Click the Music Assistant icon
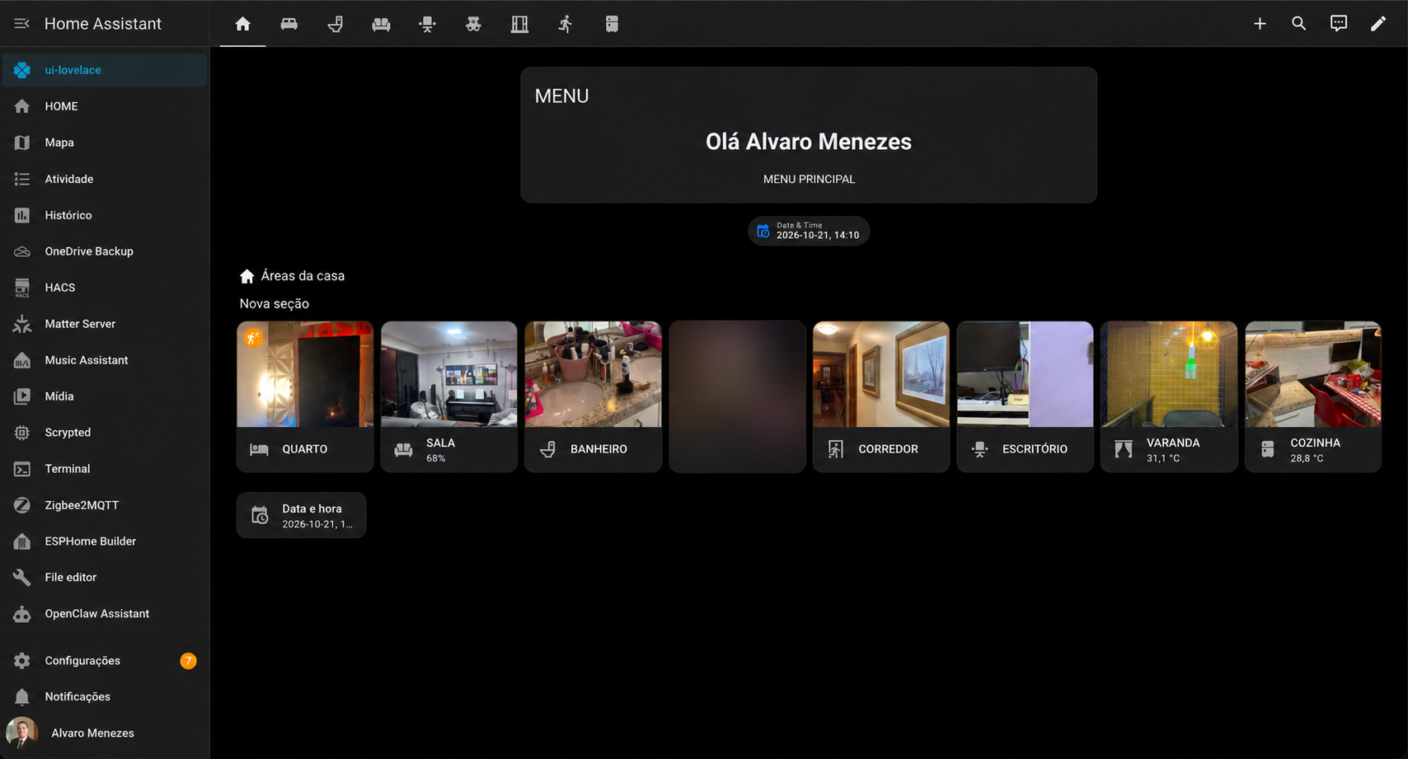Viewport: 1408px width, 759px height. 22,360
